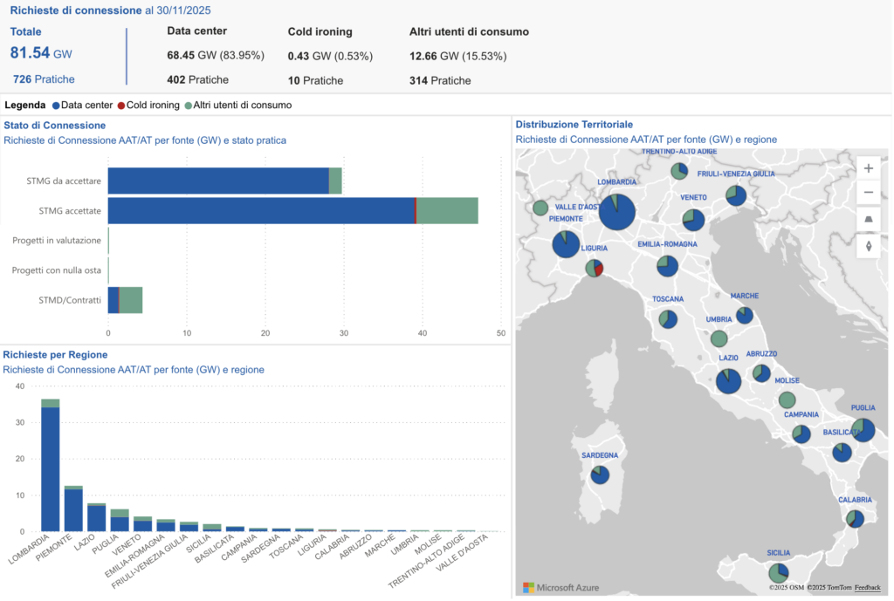The image size is (894, 601).
Task: Reset map rotation with compass button
Action: pos(868,246)
